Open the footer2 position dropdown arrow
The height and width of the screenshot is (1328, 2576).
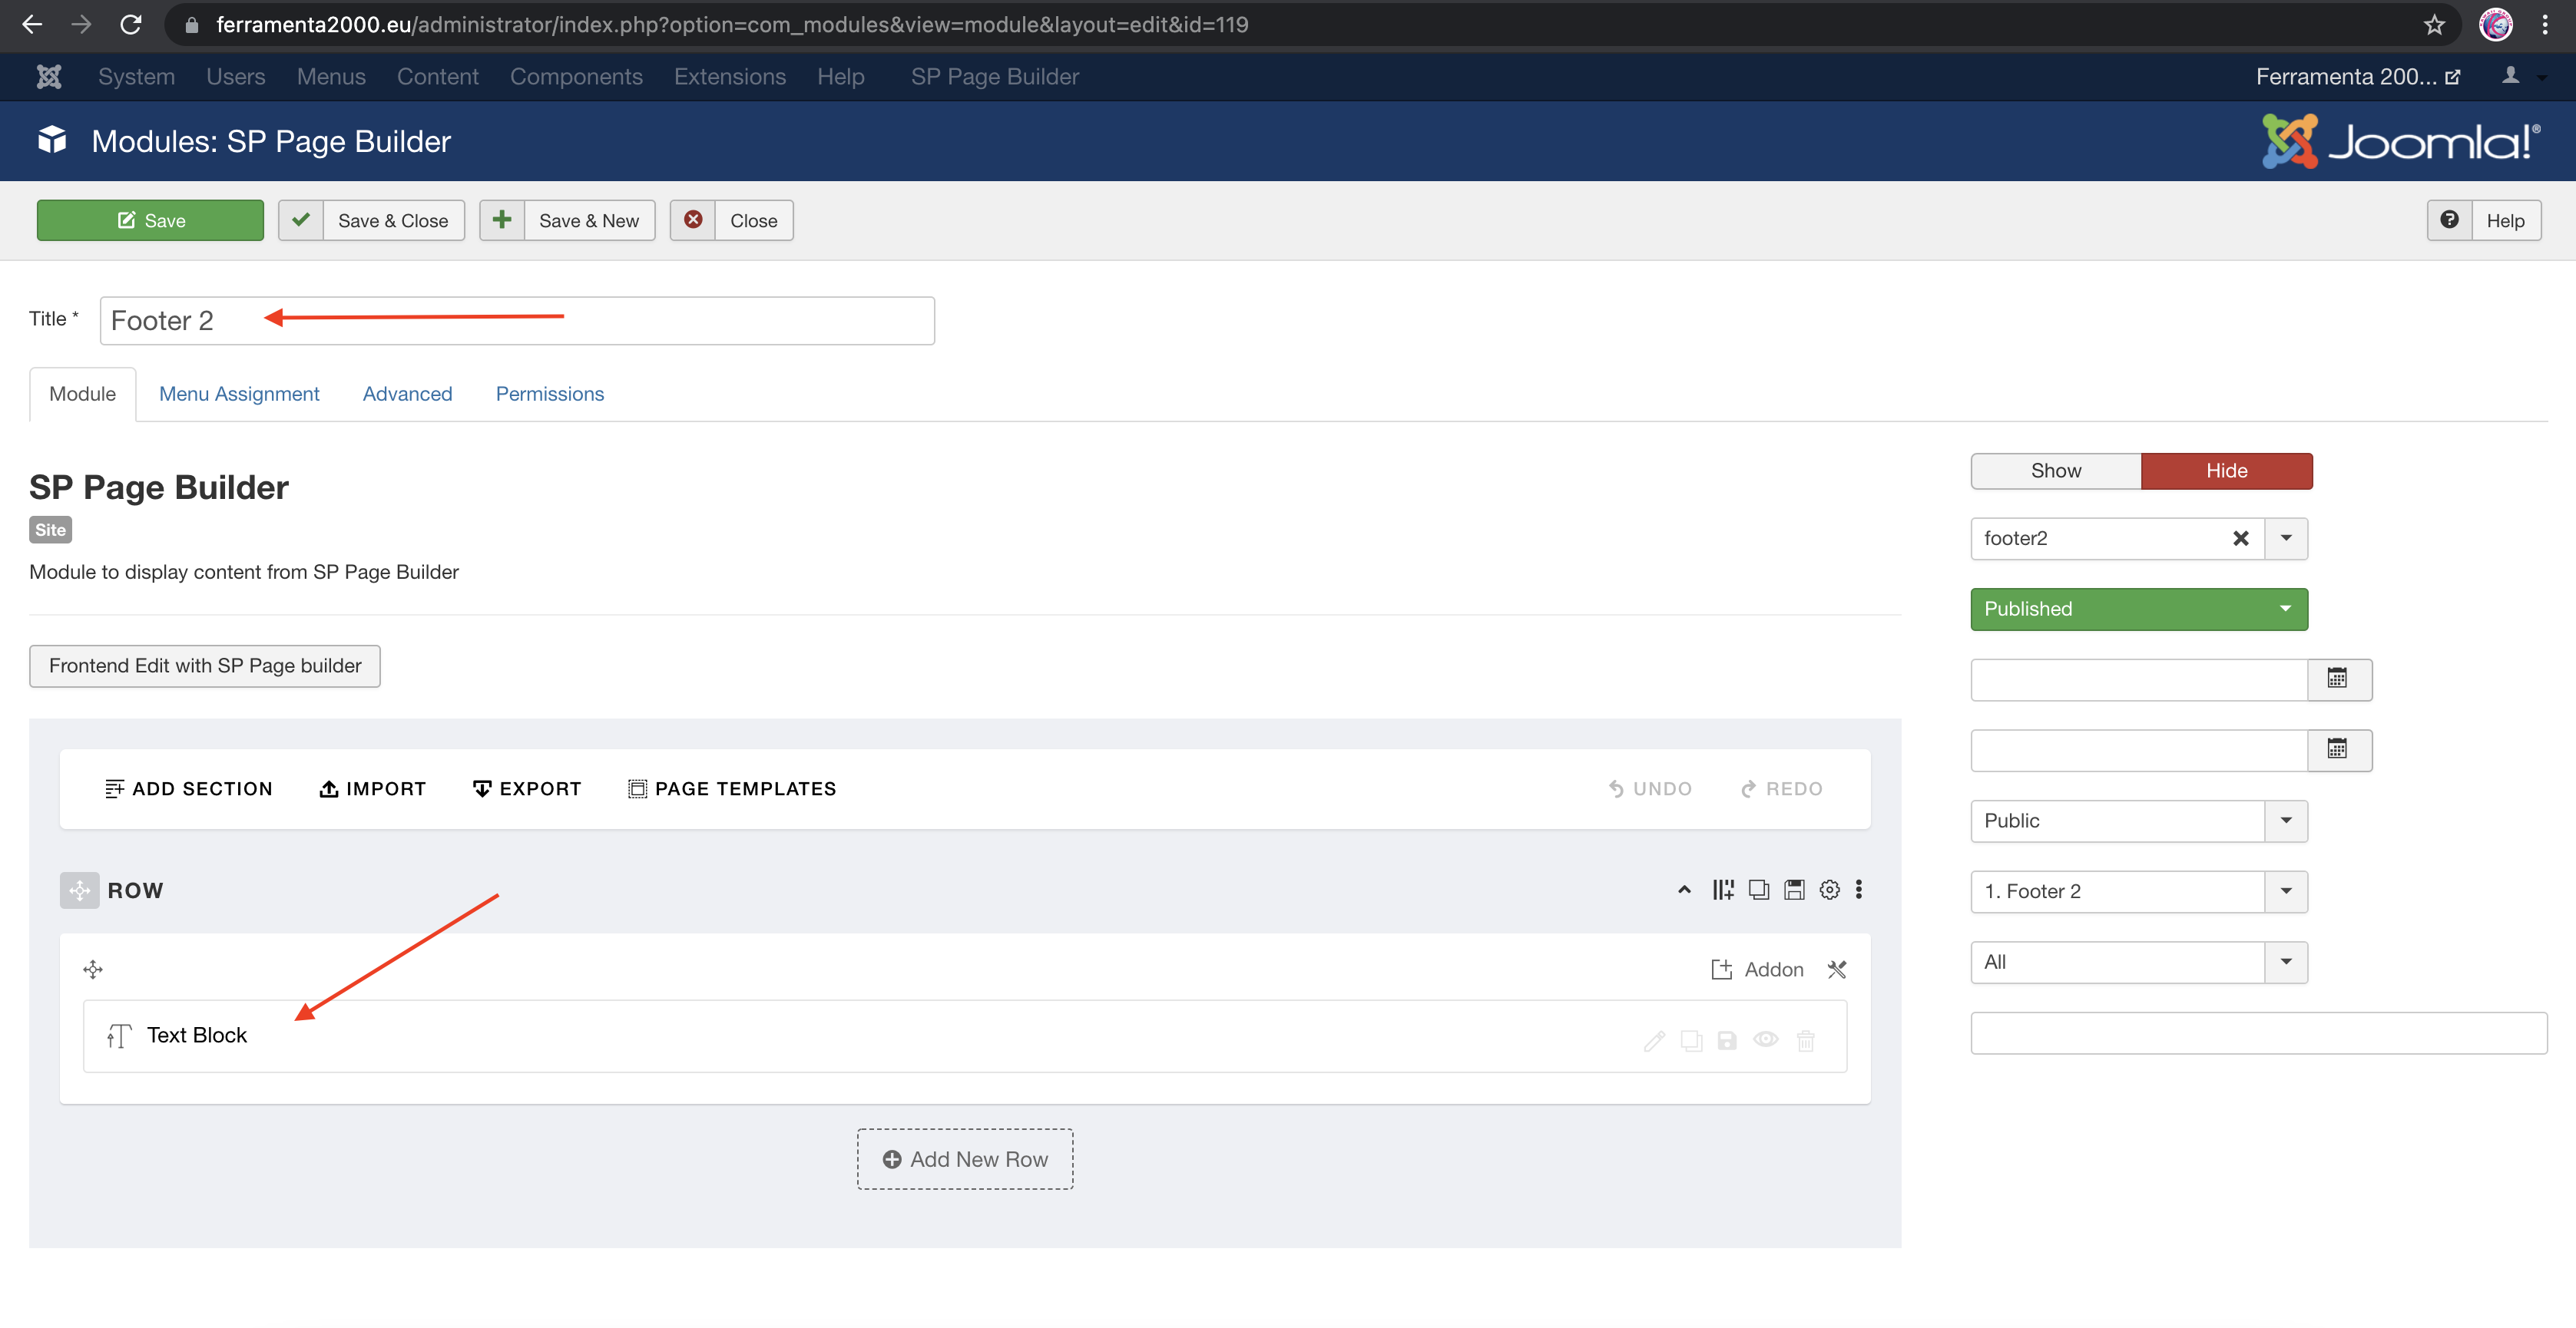pyautogui.click(x=2285, y=539)
